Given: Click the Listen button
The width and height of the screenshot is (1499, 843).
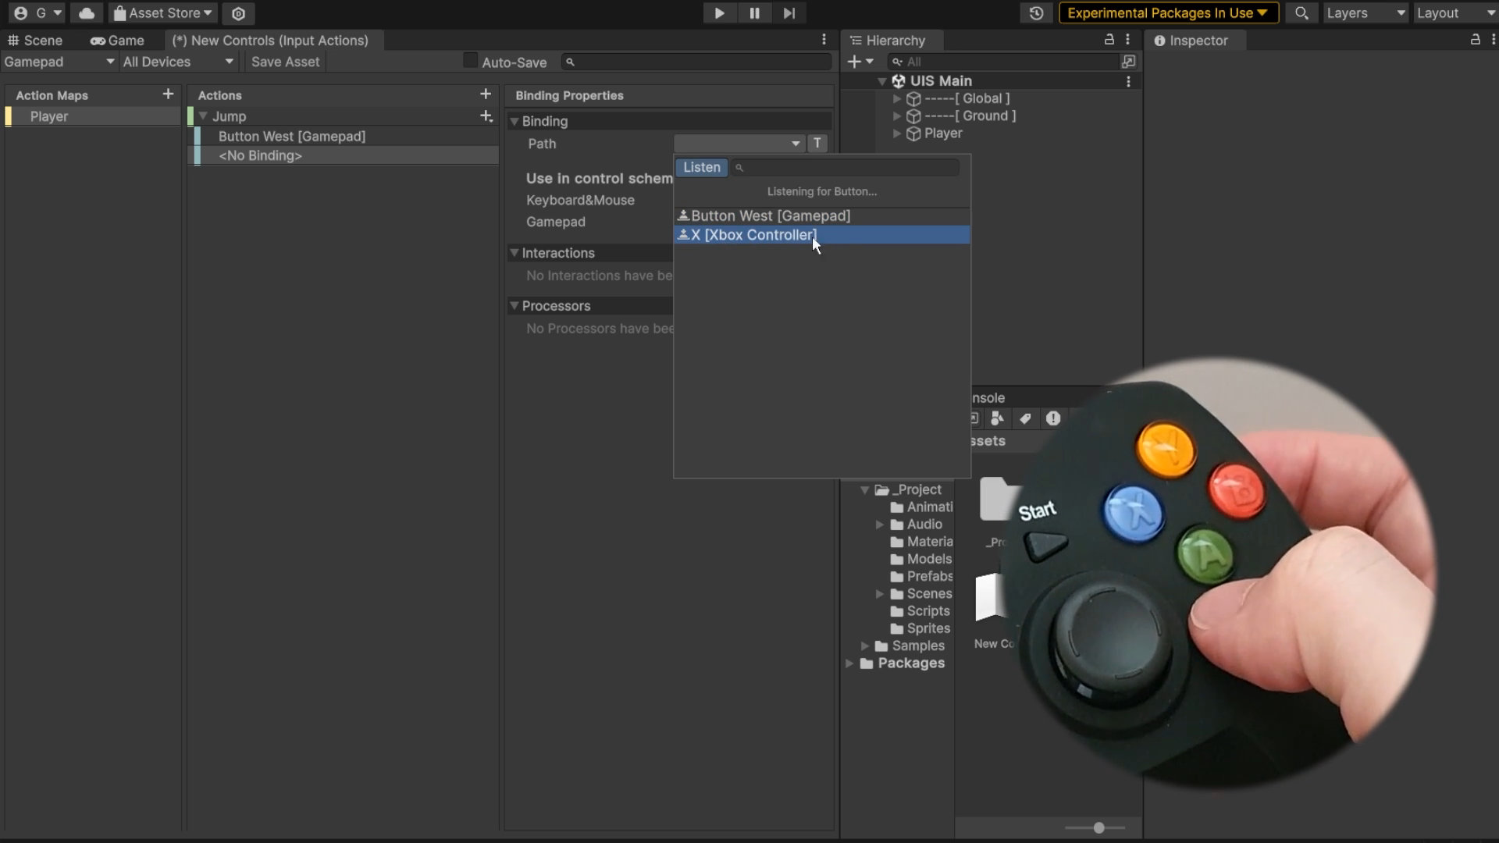Looking at the screenshot, I should tap(701, 167).
